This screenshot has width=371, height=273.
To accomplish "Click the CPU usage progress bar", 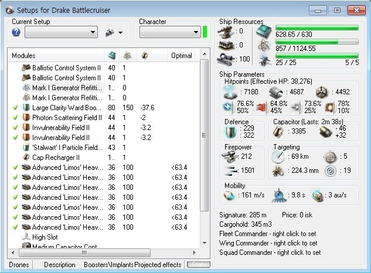I will pos(317,28).
